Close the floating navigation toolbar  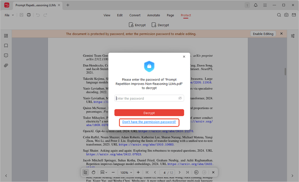(213, 172)
